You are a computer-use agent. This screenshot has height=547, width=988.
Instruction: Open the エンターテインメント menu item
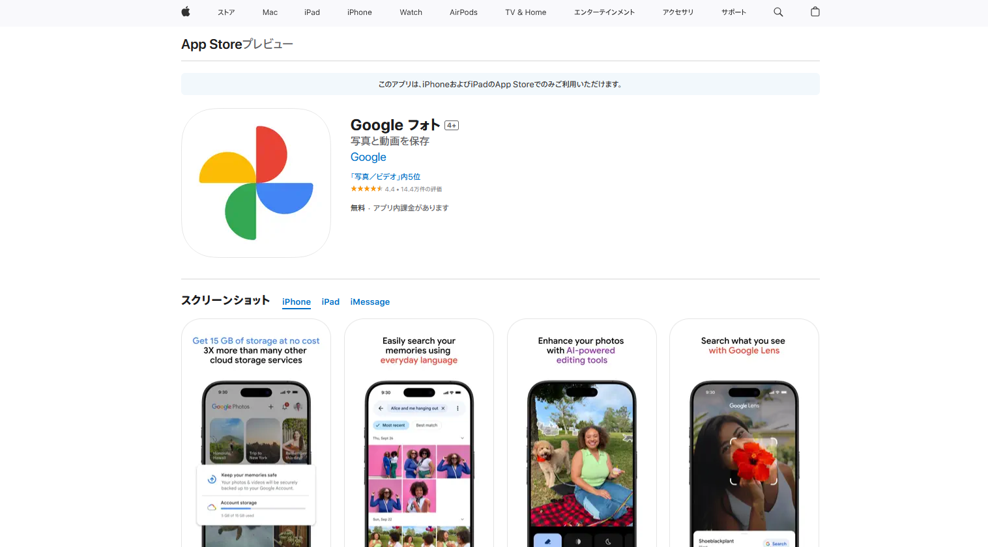pyautogui.click(x=603, y=12)
